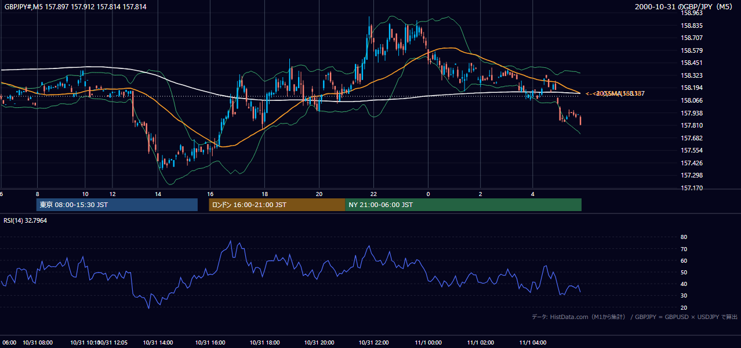Viewport: 741px width, 348px height.
Task: Click bottom timestamp 06:00
Action: 9,343
